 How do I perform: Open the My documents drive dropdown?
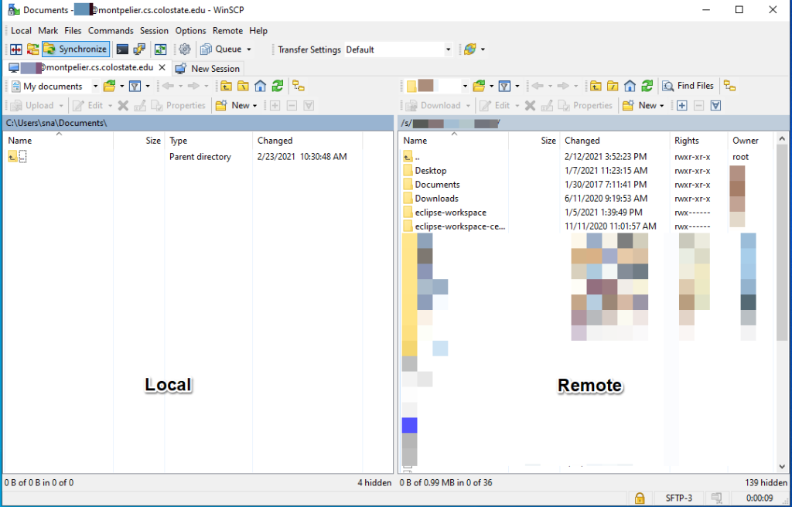[95, 87]
